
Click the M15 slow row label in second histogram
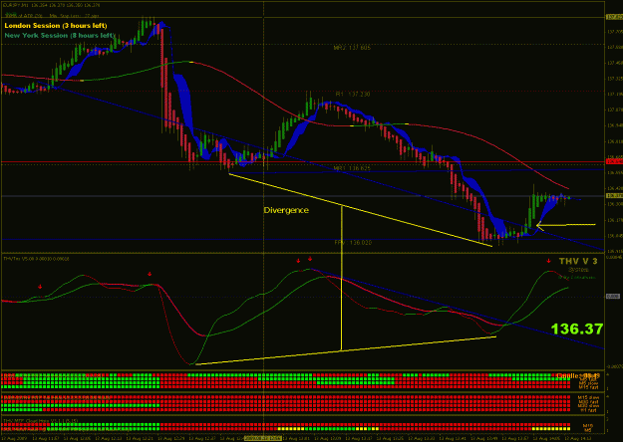pyautogui.click(x=588, y=397)
